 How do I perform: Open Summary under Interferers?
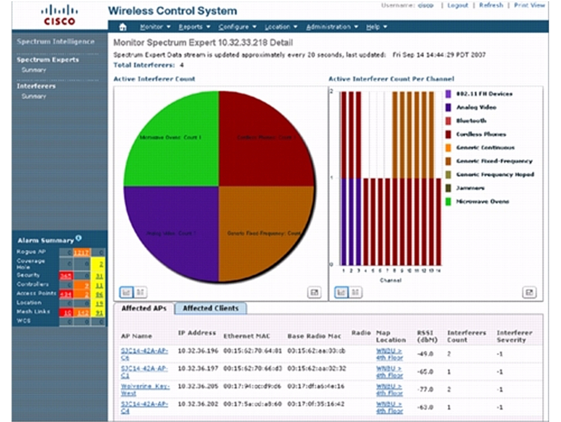coord(34,96)
